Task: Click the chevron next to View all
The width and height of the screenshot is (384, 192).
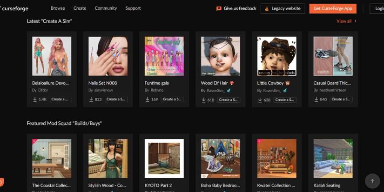Action: coord(355,21)
